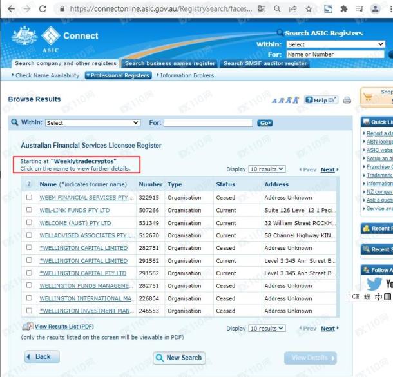Image resolution: width=393 pixels, height=377 pixels.
Task: Click the browser forward arrow
Action: 27,9
